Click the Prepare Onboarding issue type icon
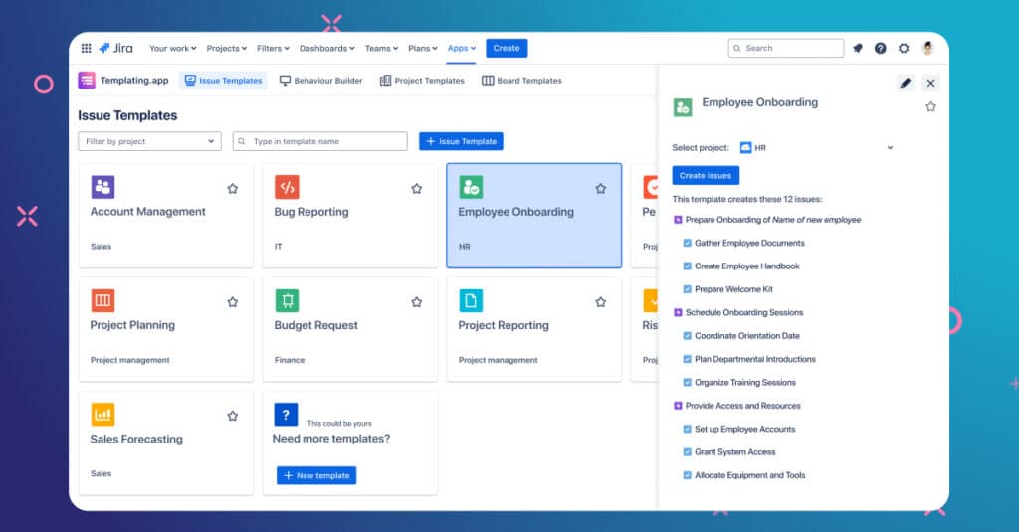 pos(678,220)
